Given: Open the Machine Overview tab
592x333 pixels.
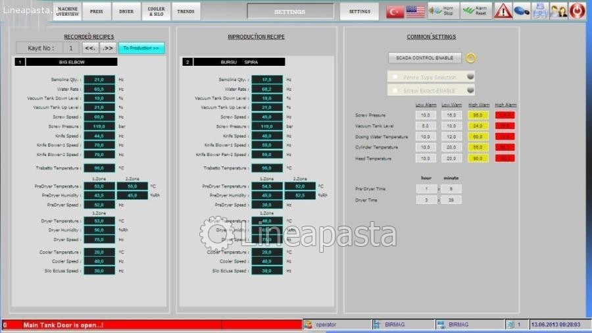Looking at the screenshot, I should pos(67,11).
